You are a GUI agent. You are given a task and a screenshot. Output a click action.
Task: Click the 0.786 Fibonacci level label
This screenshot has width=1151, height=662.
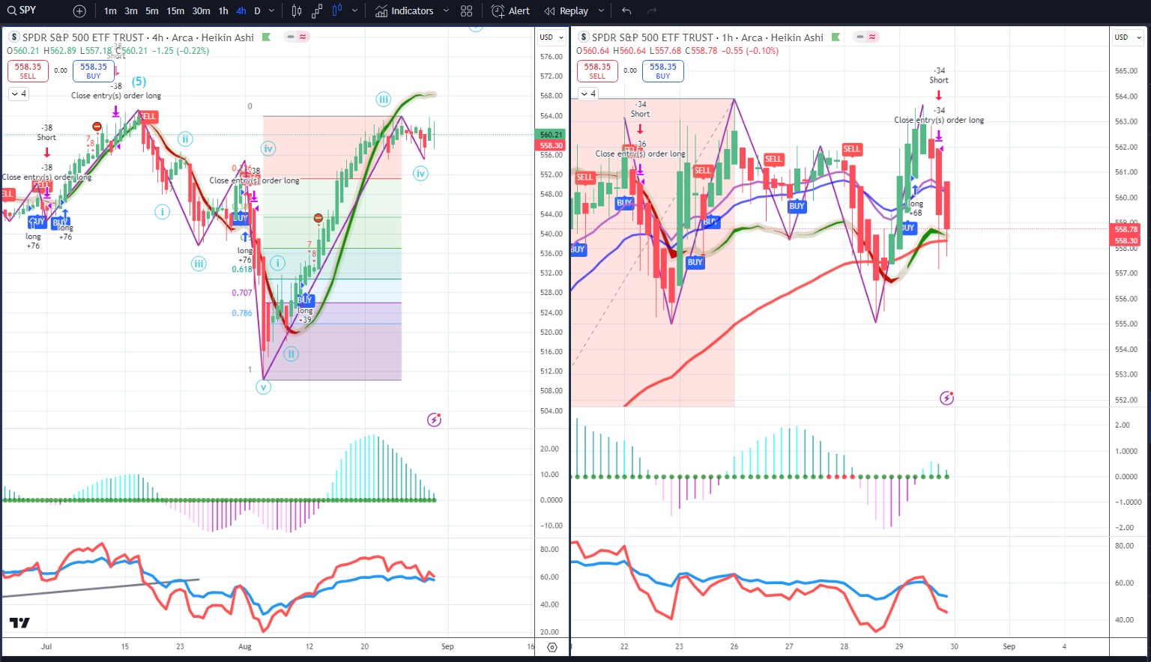click(x=241, y=313)
